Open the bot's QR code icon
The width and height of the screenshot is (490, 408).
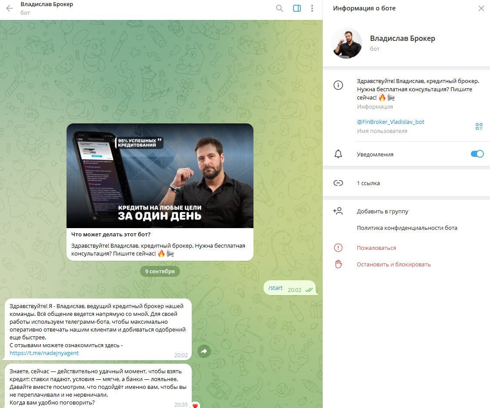[x=479, y=126]
